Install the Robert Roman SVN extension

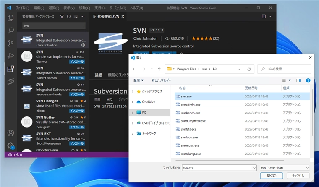(x=77, y=78)
